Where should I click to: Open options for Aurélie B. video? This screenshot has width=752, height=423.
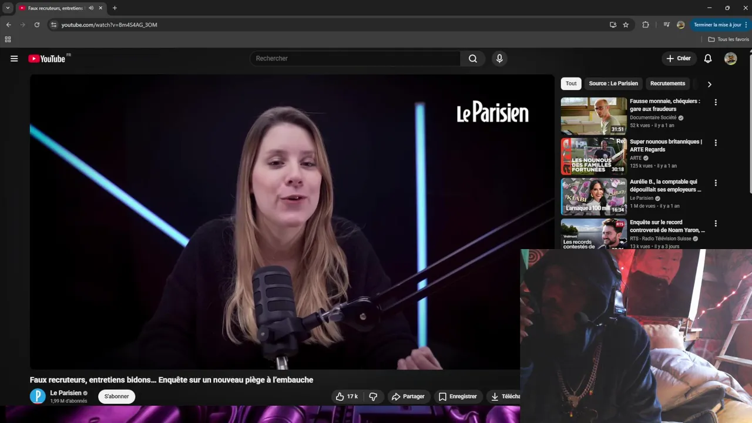[716, 183]
